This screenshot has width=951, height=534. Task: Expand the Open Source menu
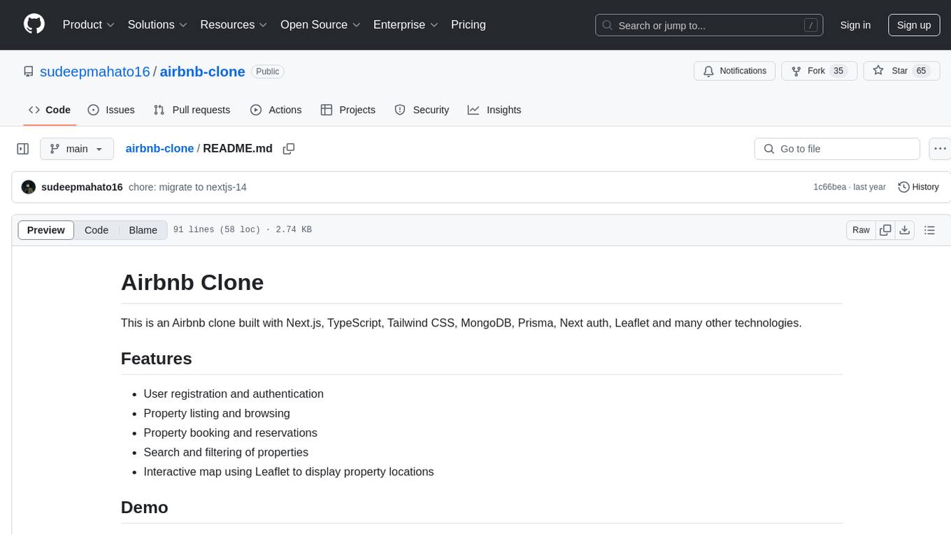tap(320, 24)
